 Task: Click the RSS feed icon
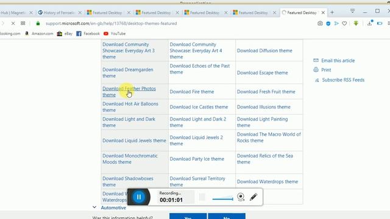(317, 80)
